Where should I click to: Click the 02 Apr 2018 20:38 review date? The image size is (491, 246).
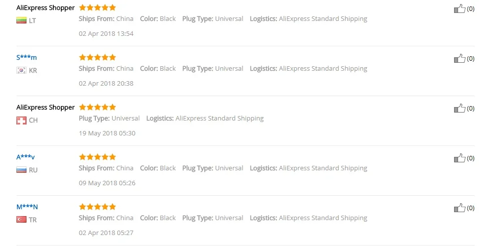(106, 84)
